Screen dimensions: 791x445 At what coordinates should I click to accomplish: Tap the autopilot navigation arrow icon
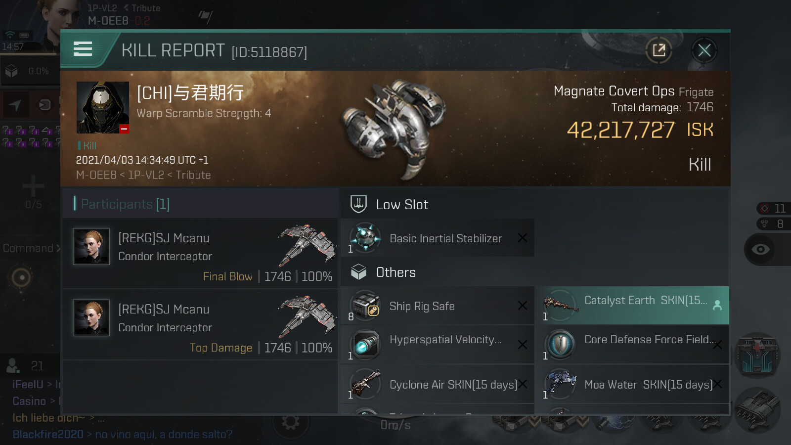(15, 105)
